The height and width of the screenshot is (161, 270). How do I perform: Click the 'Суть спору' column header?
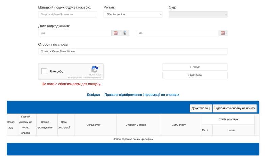coord(181,125)
